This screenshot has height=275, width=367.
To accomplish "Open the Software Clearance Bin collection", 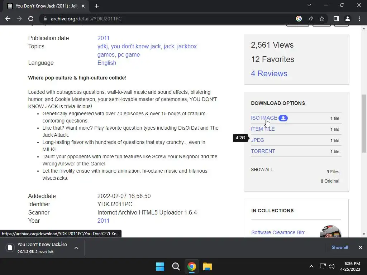I will click(278, 232).
